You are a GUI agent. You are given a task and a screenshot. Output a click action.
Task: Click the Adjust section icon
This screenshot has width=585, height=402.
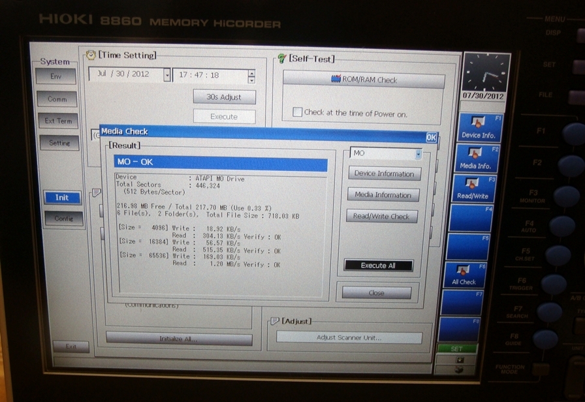275,321
